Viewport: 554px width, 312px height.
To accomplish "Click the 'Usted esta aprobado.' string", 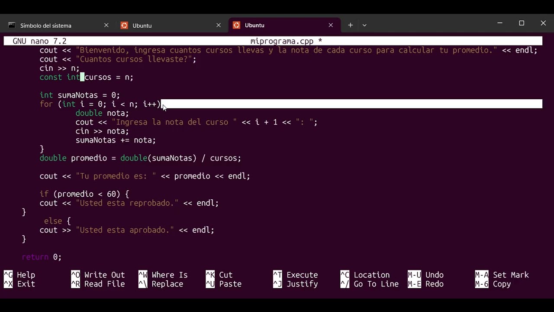I will 125,230.
